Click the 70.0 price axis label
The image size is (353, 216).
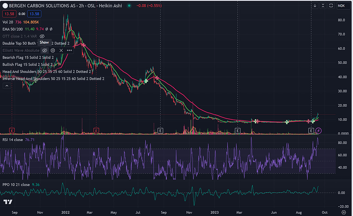pos(341,34)
